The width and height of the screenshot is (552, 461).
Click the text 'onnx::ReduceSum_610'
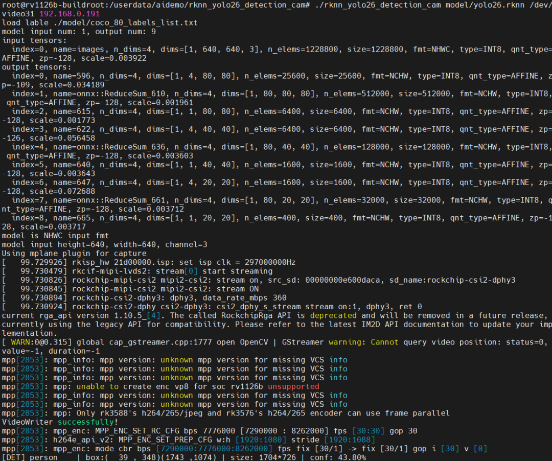click(119, 94)
